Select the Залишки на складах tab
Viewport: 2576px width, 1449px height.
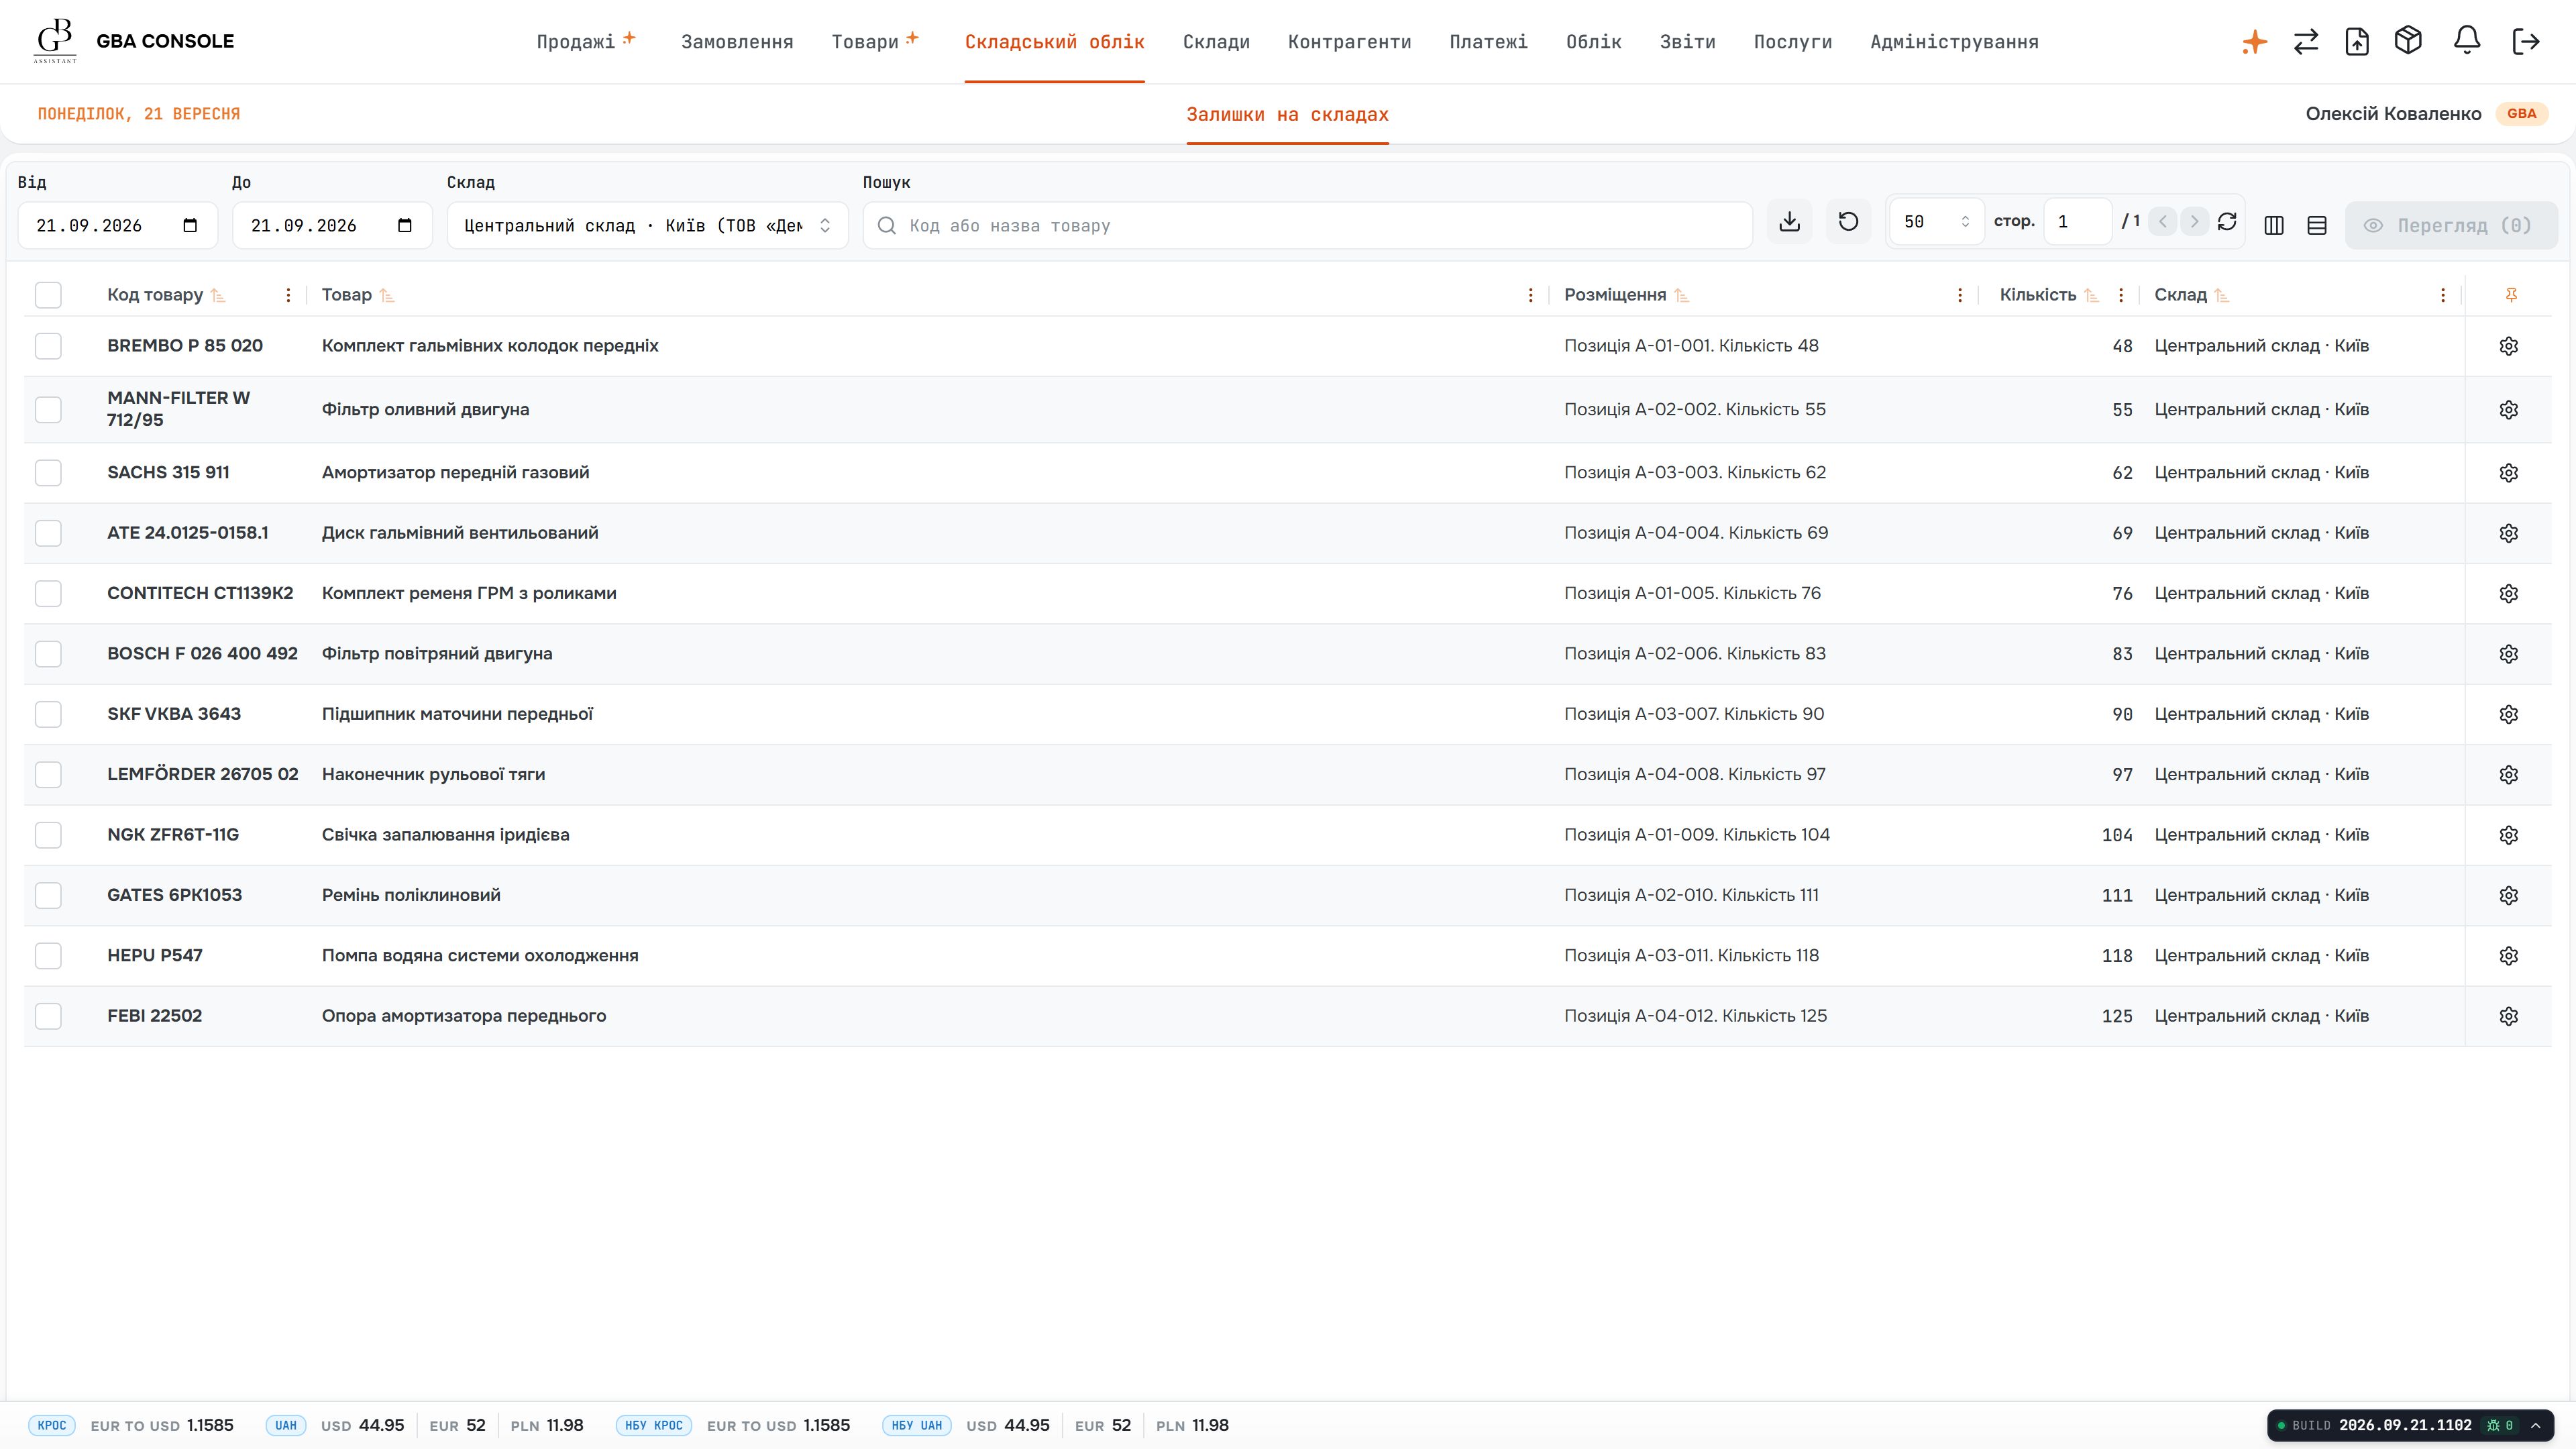click(x=1288, y=115)
